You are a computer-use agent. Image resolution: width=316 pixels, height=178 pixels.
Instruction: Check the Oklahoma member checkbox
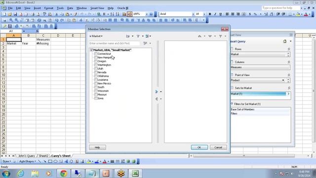click(96, 76)
